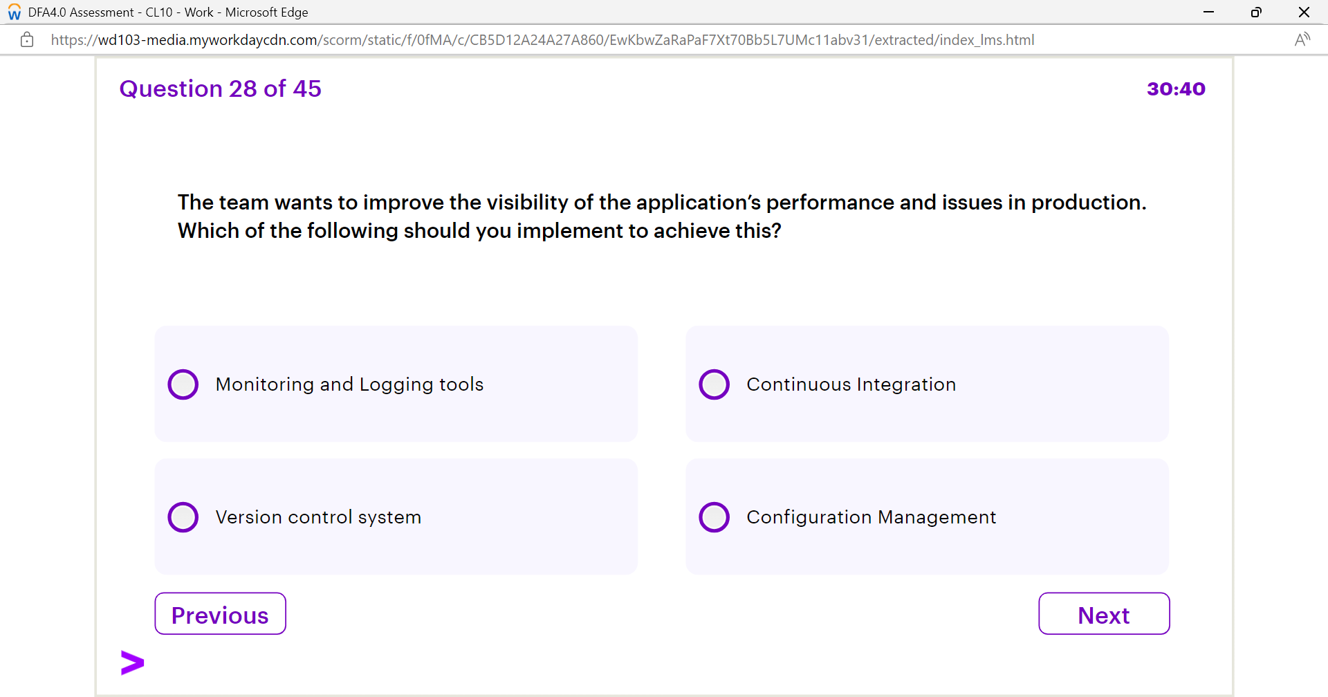The width and height of the screenshot is (1328, 697).
Task: Minimize the Edge window
Action: click(x=1208, y=12)
